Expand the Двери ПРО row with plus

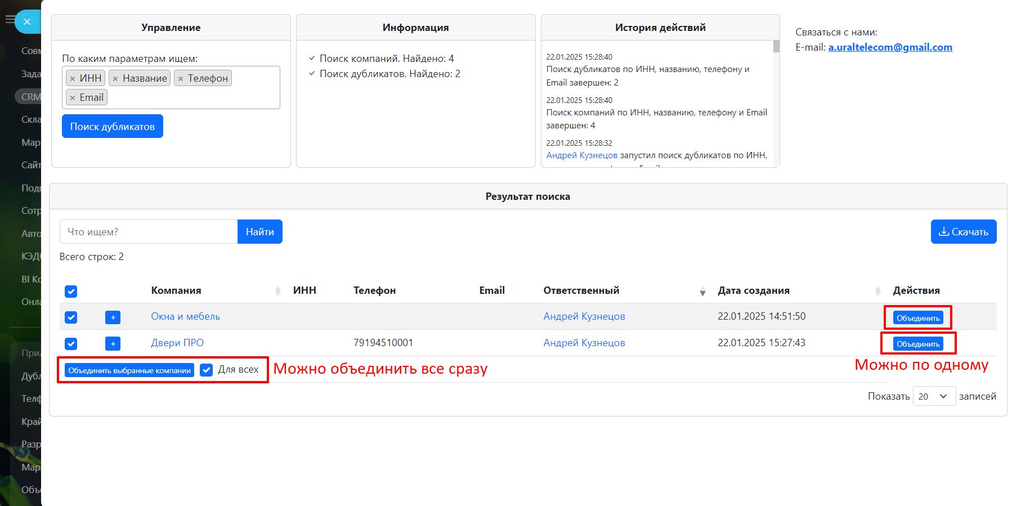pyautogui.click(x=113, y=344)
